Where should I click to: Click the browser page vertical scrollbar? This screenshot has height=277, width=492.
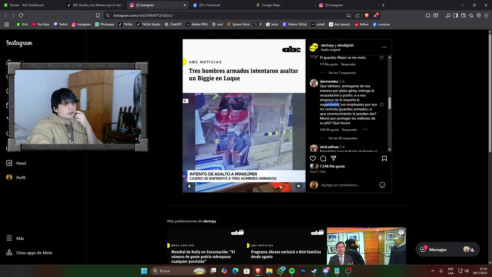[x=489, y=92]
